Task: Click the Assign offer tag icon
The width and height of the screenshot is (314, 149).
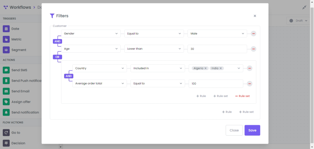Action: 6,102
